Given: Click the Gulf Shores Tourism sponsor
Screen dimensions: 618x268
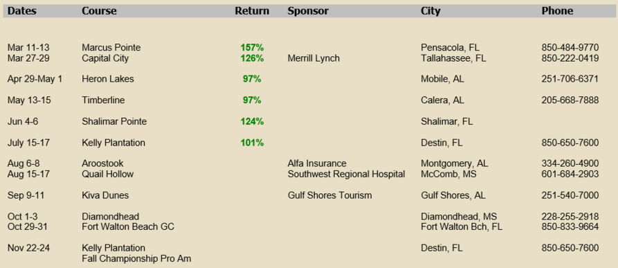Looking at the screenshot, I should (329, 195).
